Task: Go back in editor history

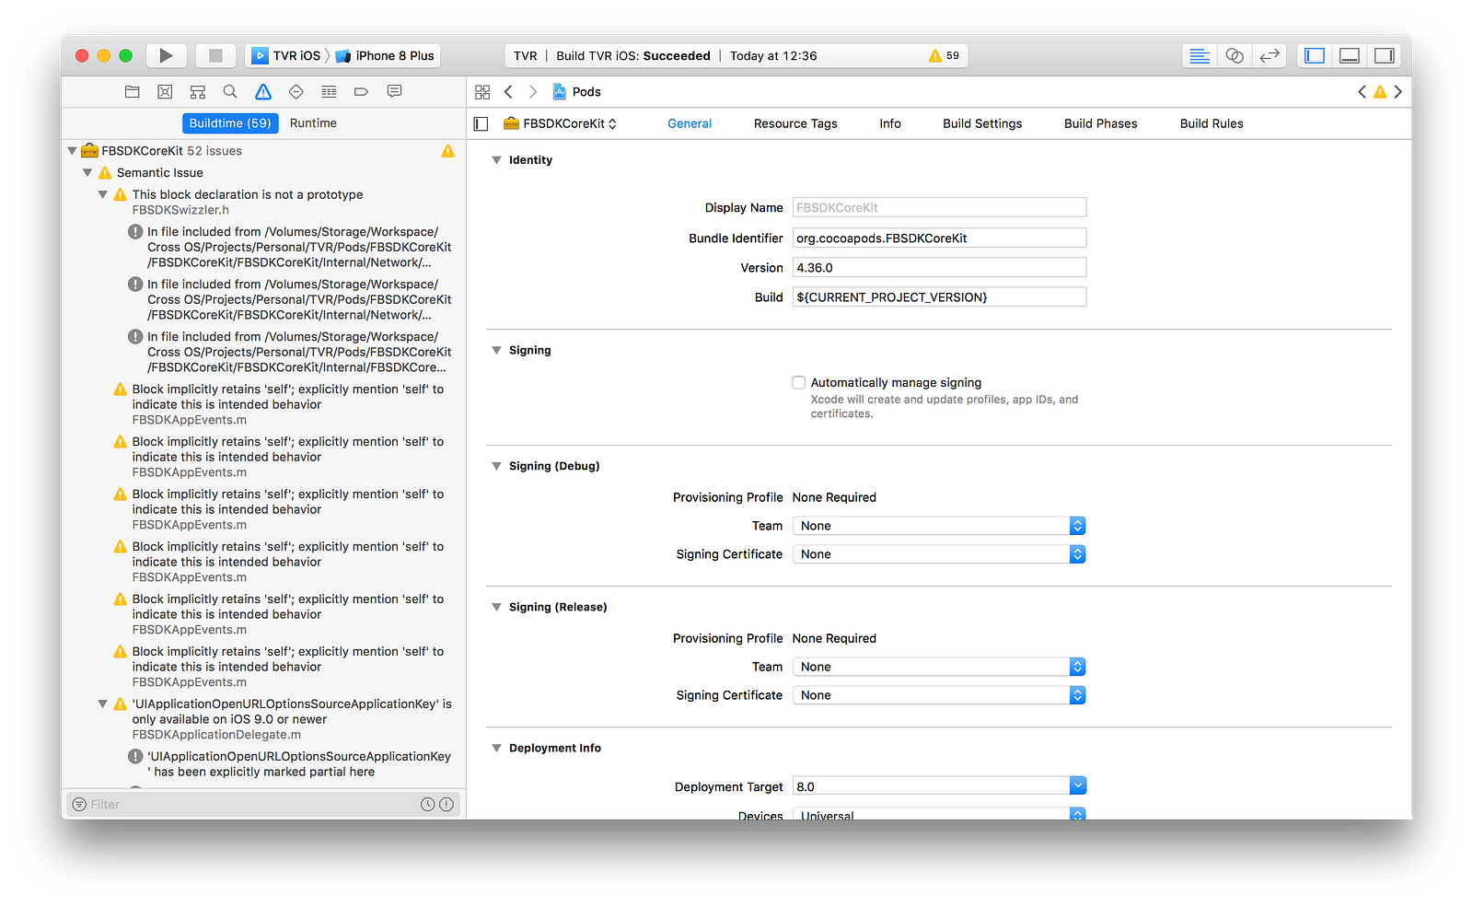Action: click(x=508, y=91)
